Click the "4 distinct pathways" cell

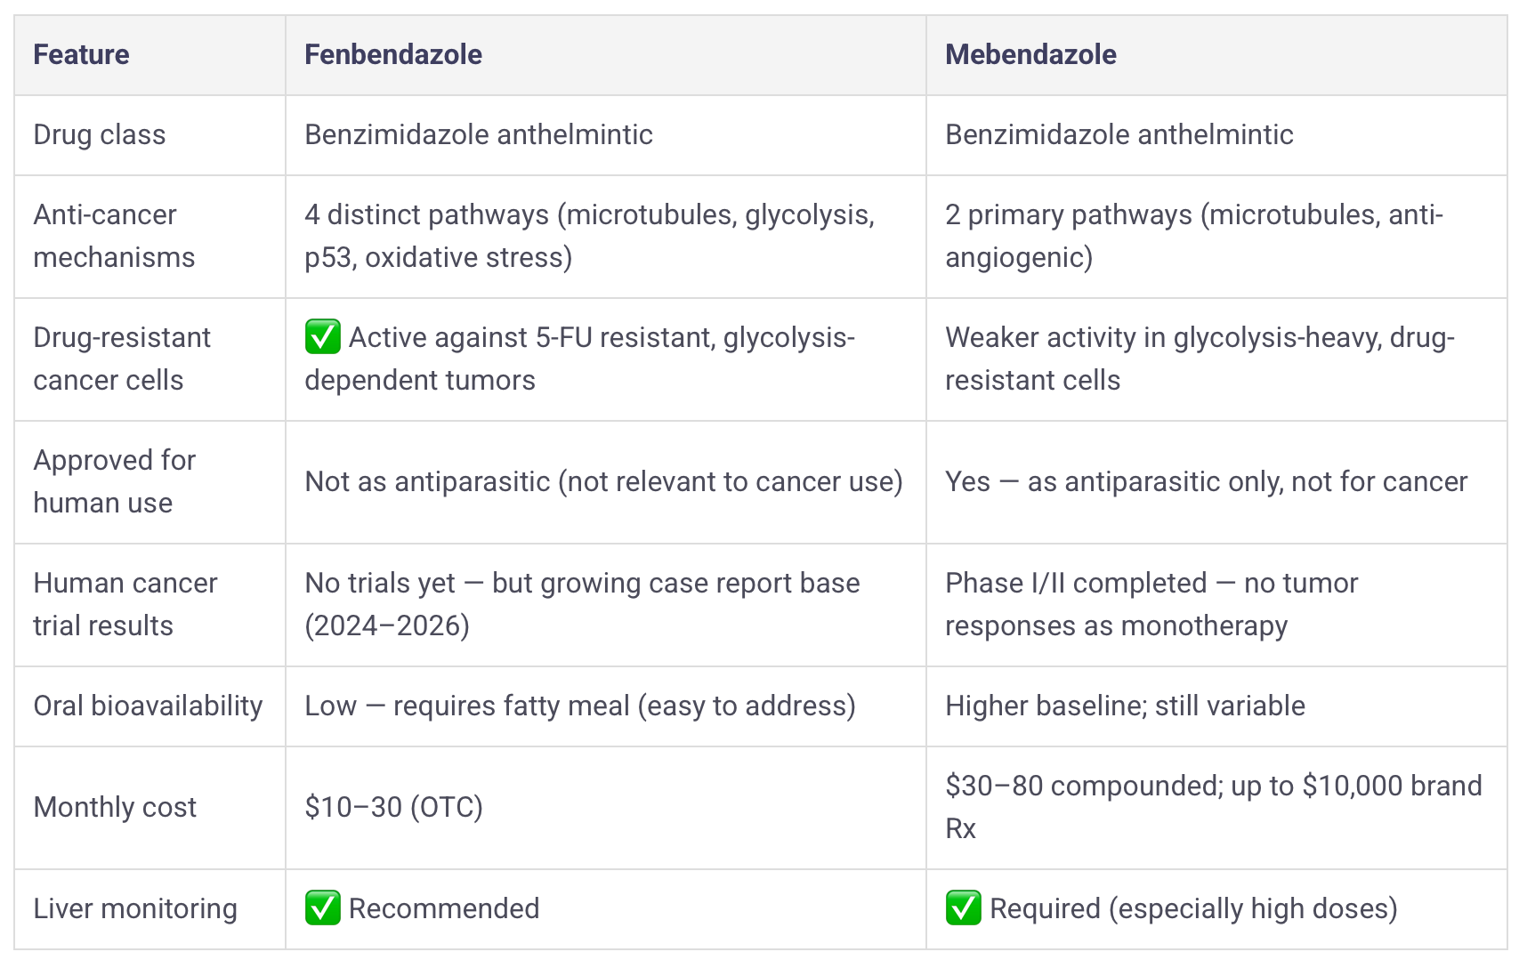pos(589,236)
